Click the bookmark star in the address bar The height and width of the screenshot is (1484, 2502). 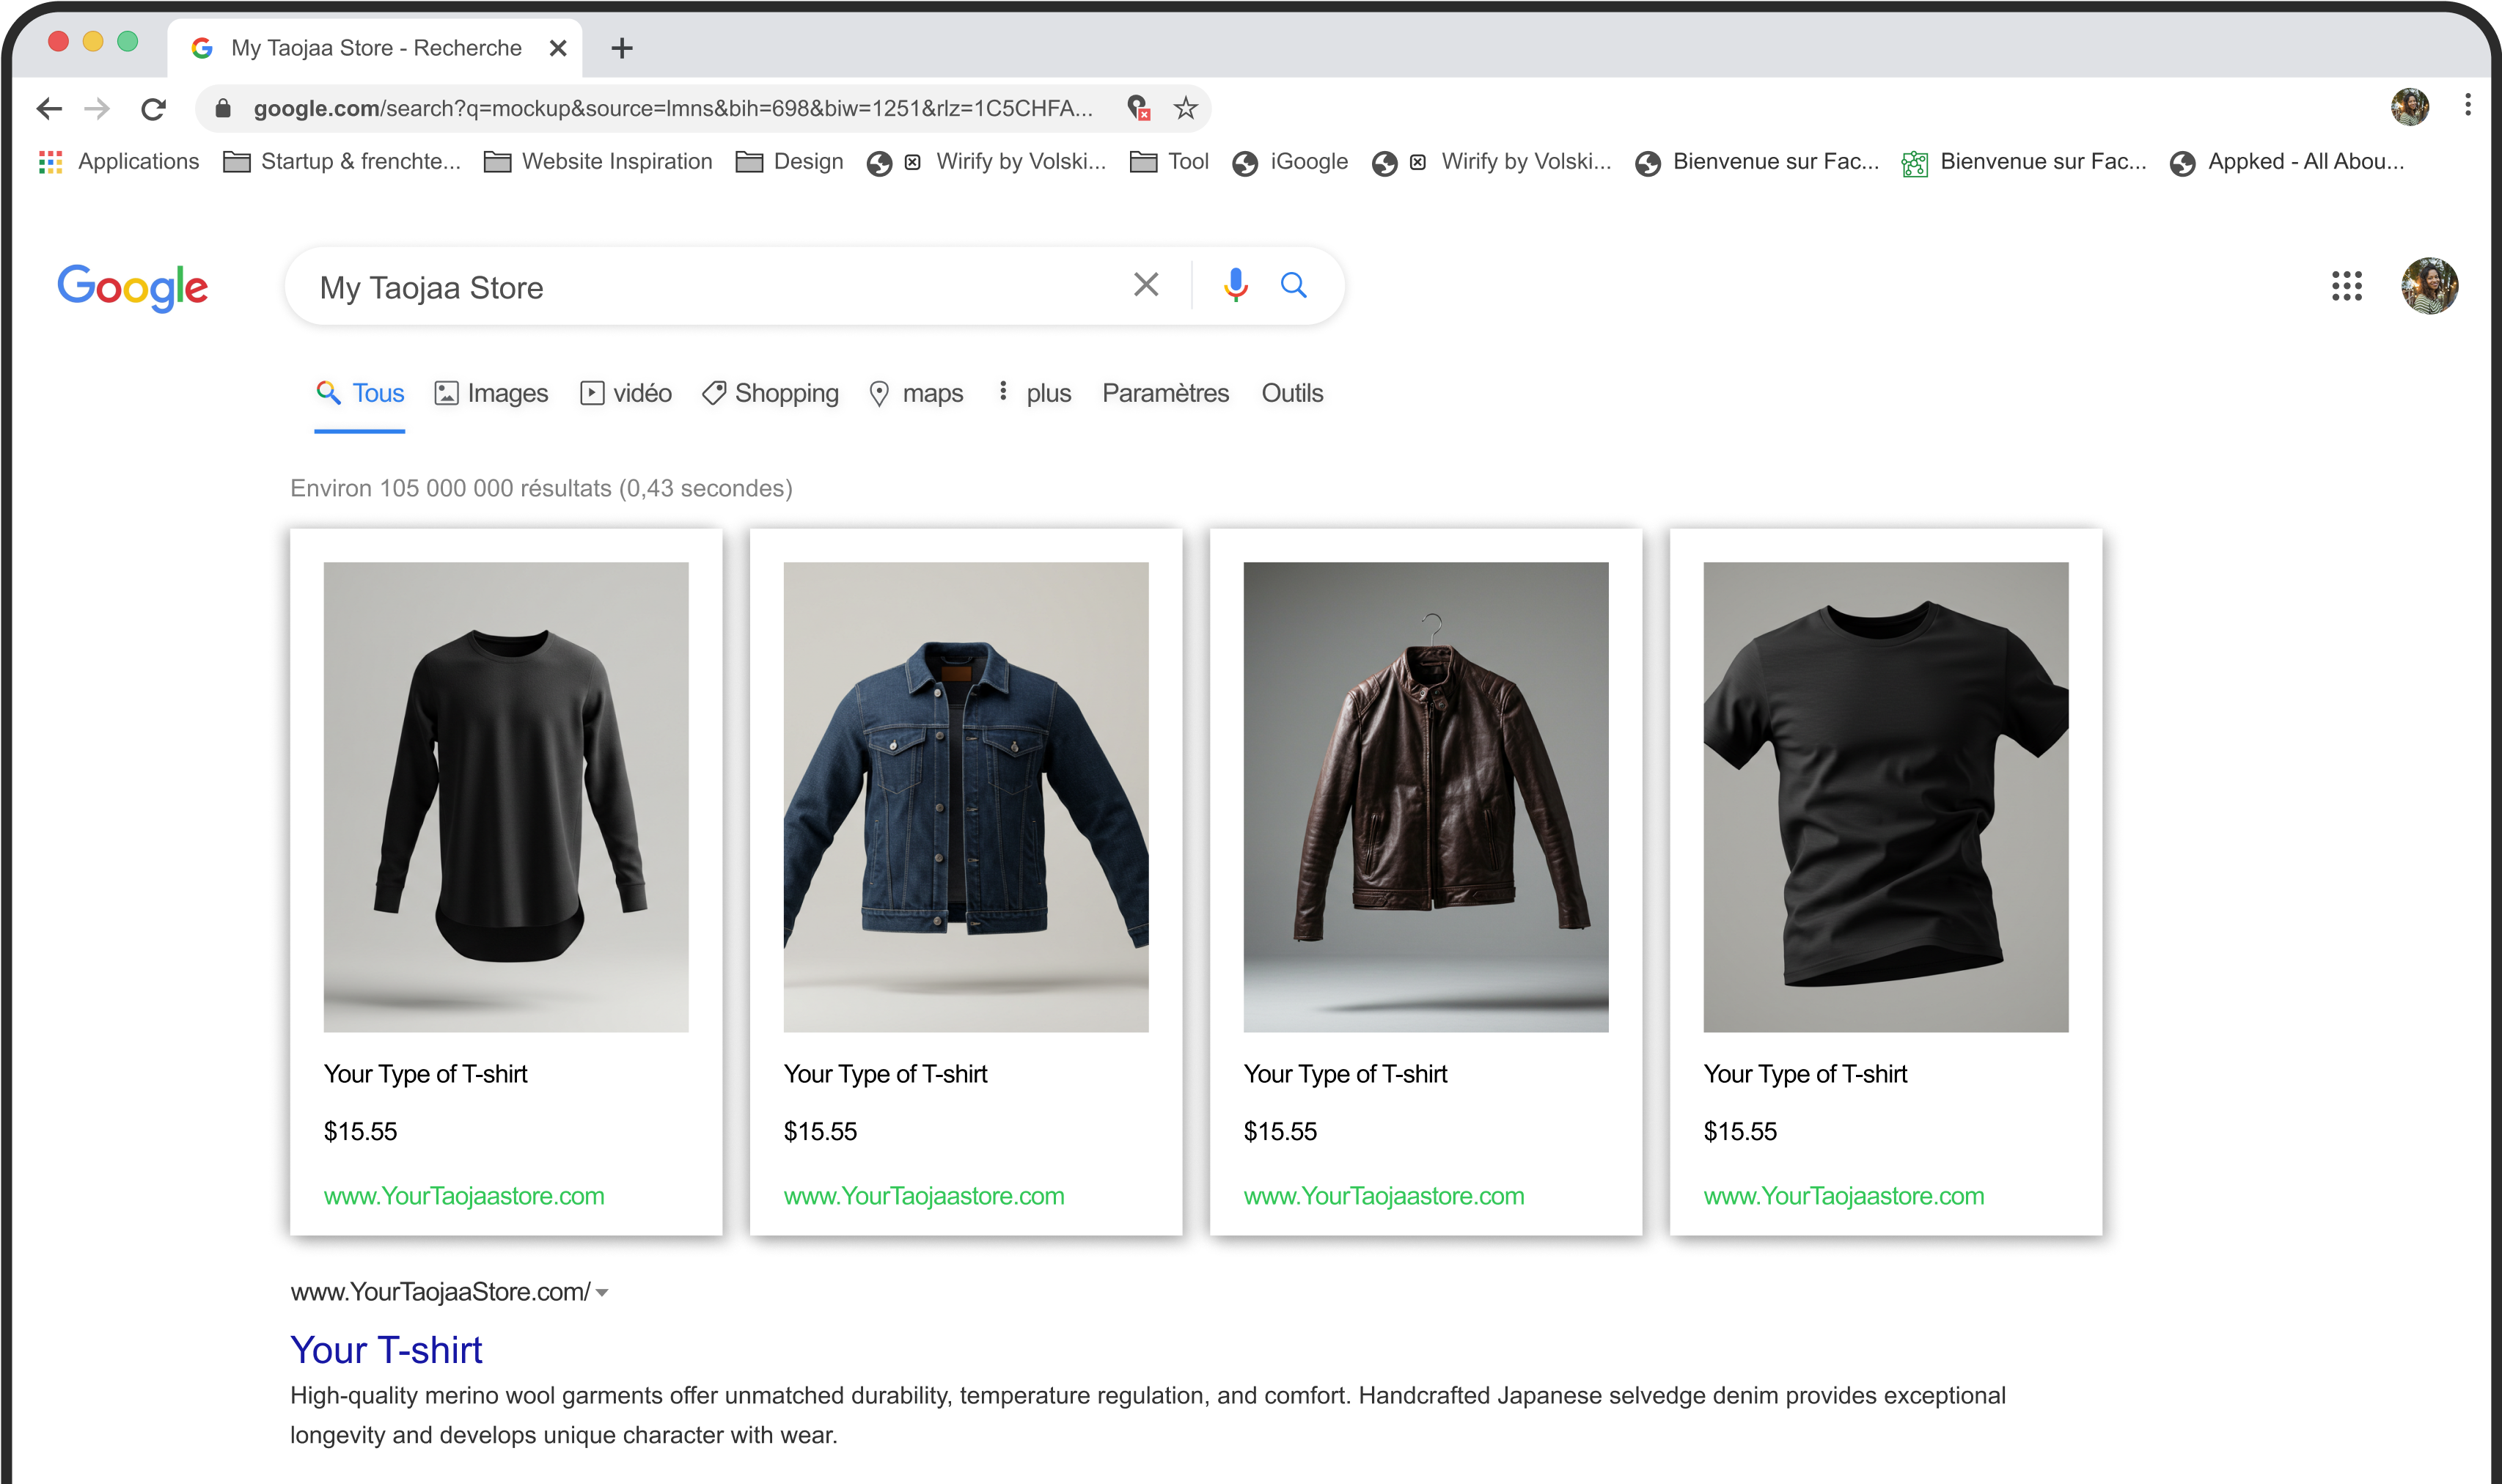click(x=1186, y=109)
